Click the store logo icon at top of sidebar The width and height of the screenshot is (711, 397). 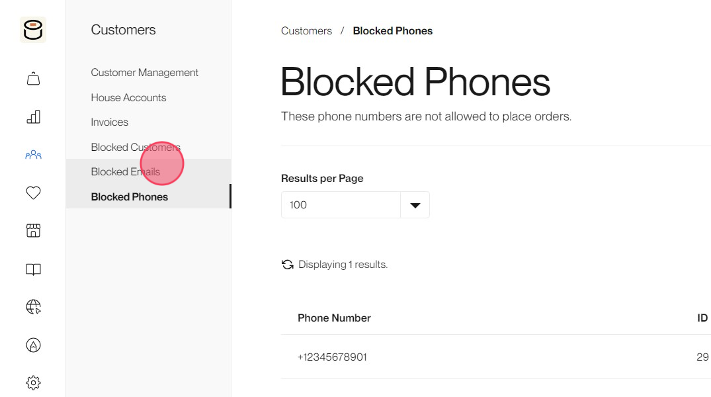pyautogui.click(x=33, y=30)
